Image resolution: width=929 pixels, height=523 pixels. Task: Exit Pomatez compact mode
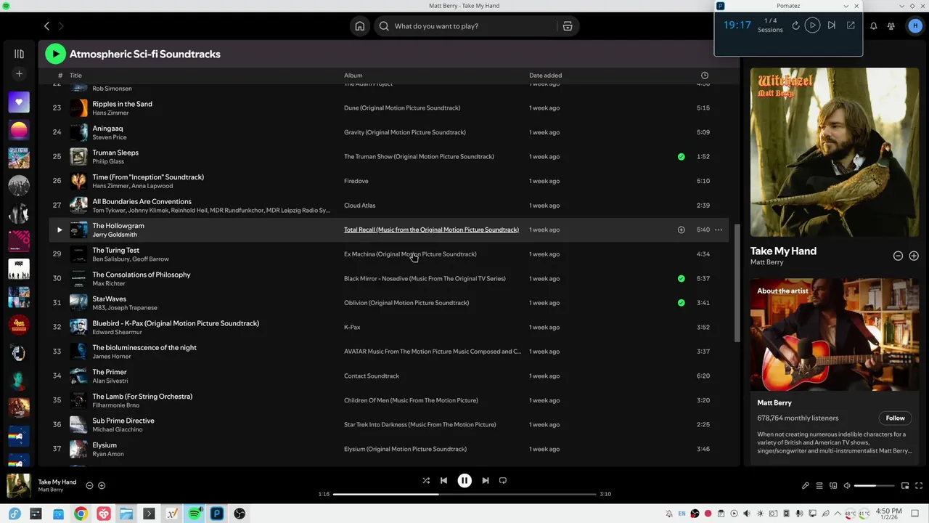851,25
